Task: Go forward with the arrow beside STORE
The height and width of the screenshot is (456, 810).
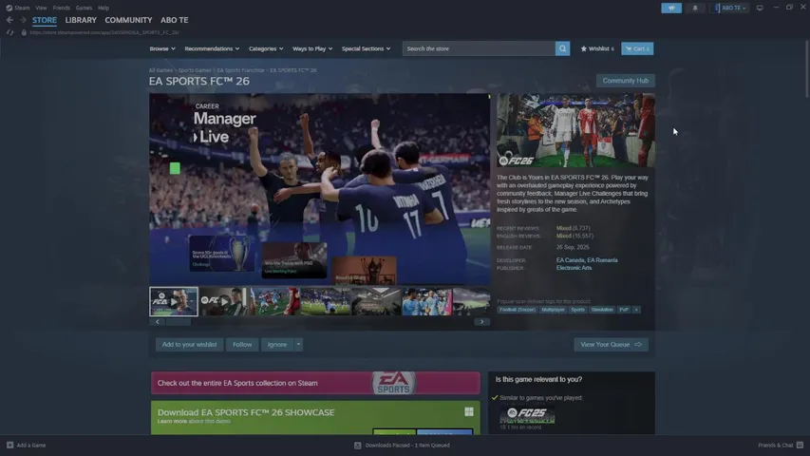Action: [x=23, y=20]
